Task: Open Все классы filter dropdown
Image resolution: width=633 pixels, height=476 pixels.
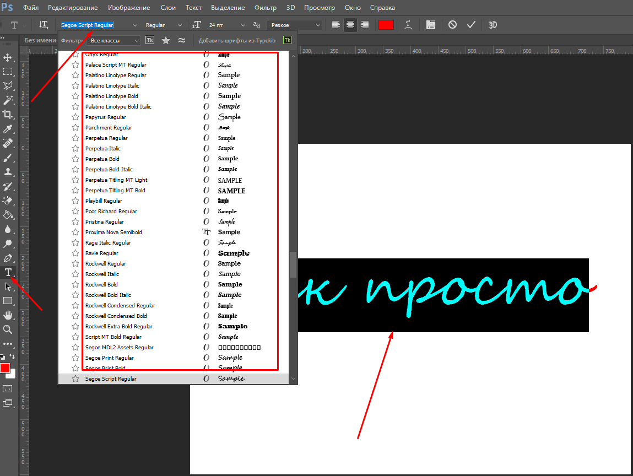Action: [x=113, y=40]
